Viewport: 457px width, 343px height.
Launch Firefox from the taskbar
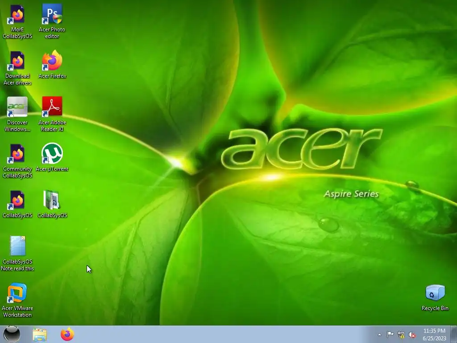coord(67,334)
